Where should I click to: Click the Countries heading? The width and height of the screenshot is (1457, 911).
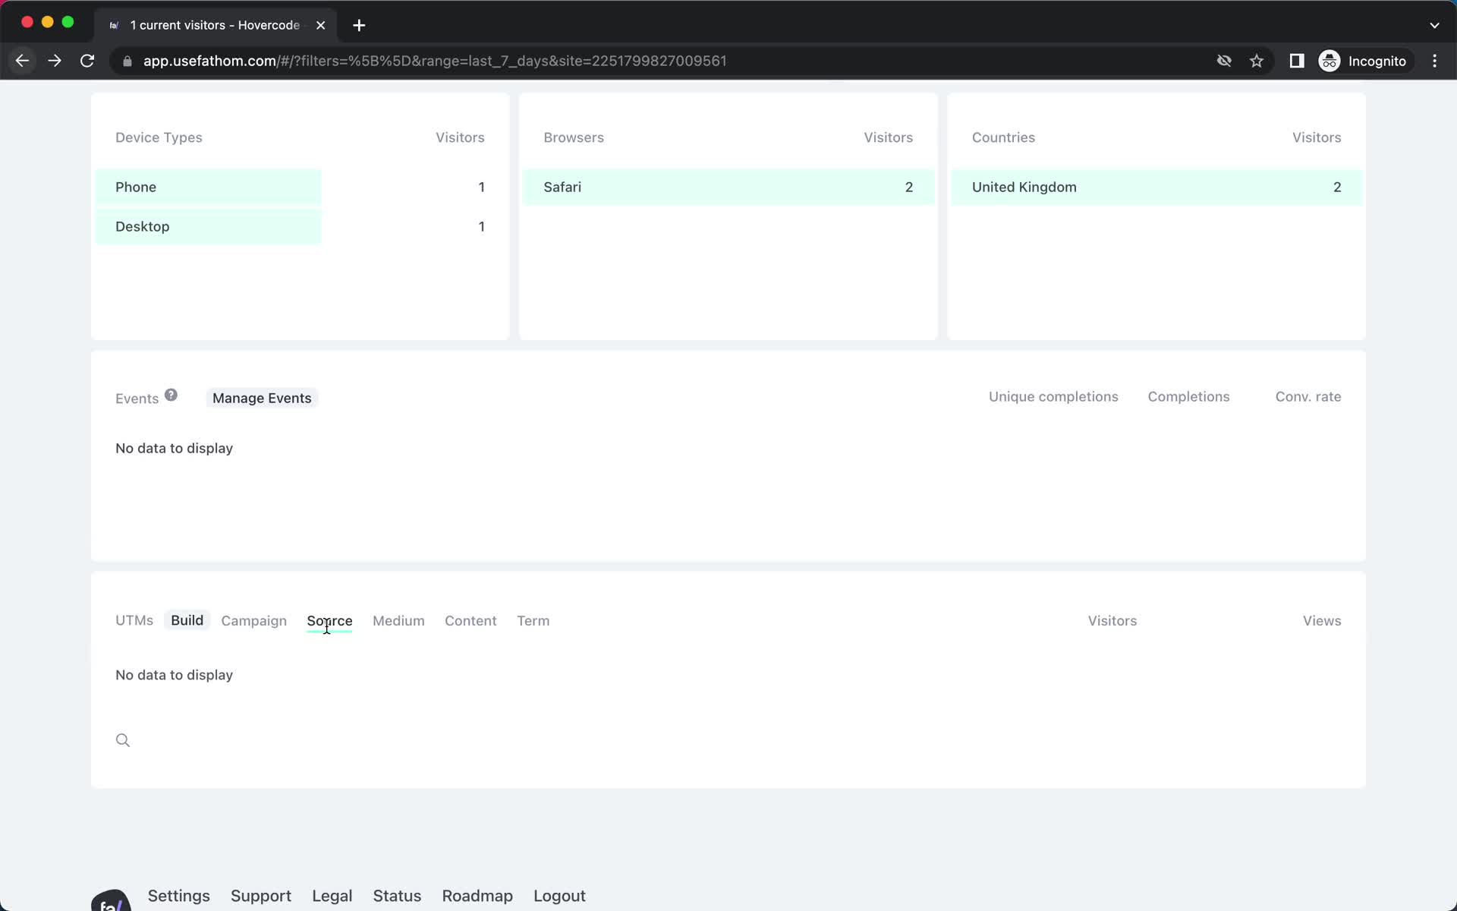[x=1003, y=137]
